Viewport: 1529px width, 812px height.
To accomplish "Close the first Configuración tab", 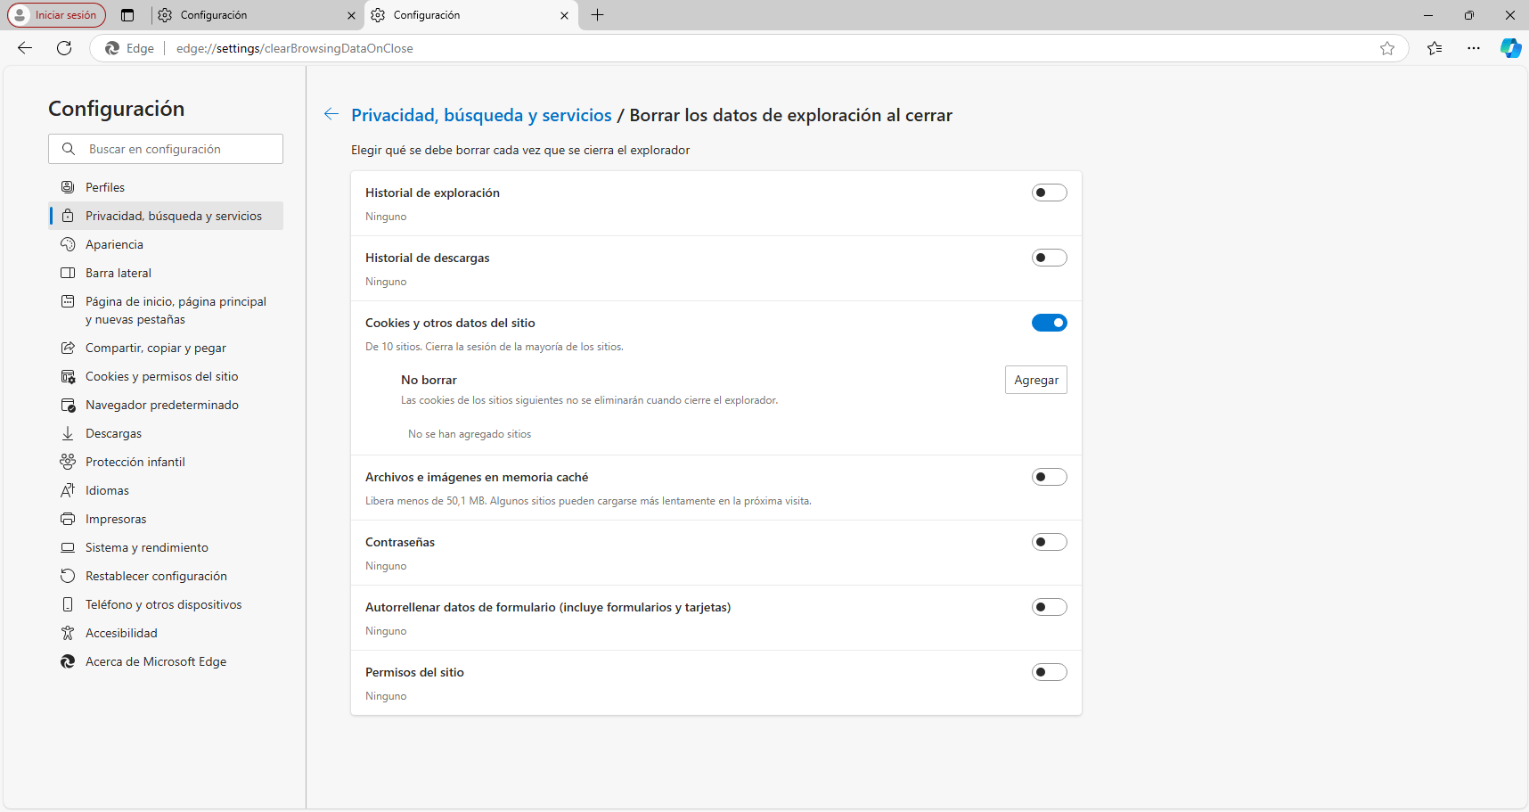I will pos(351,15).
